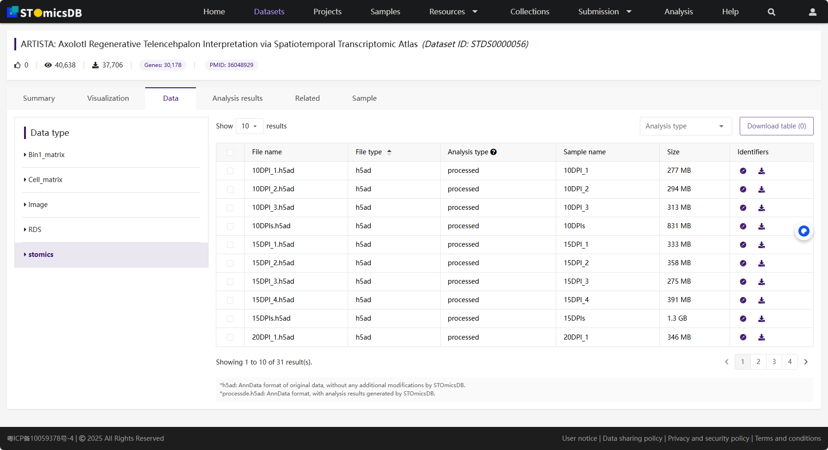Download the 15DPI_3.h5ad file
This screenshot has width=828, height=450.
pyautogui.click(x=761, y=282)
